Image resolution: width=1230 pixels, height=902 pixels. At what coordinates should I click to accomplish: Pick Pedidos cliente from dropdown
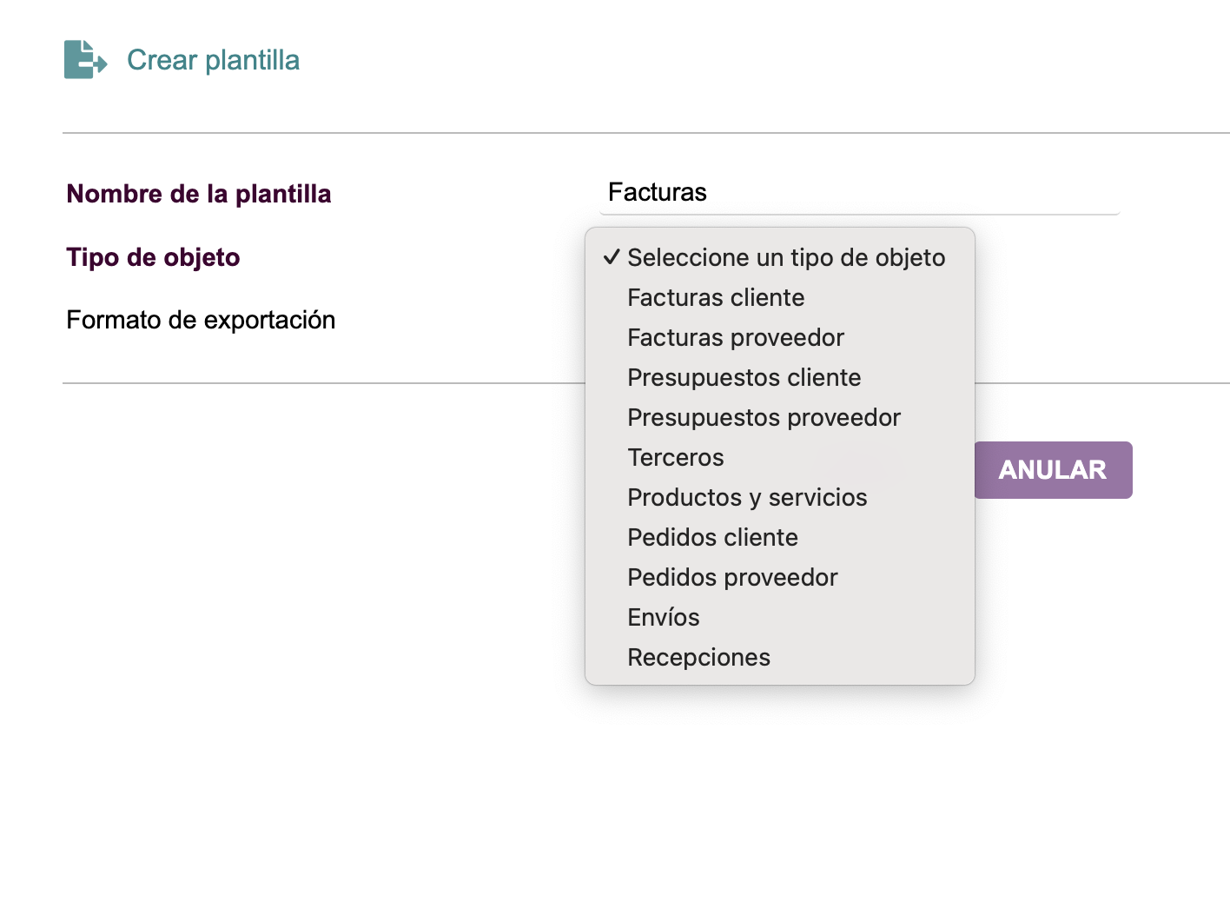780,537
